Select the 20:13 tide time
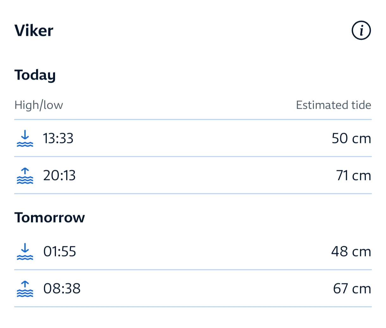 point(59,176)
